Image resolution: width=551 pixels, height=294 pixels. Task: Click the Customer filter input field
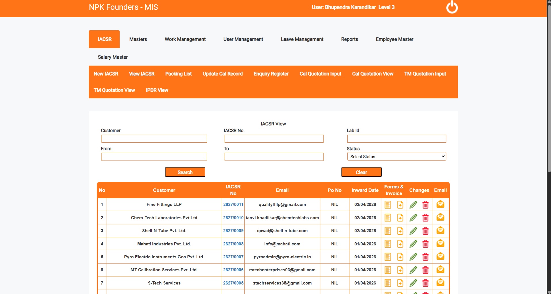click(154, 139)
